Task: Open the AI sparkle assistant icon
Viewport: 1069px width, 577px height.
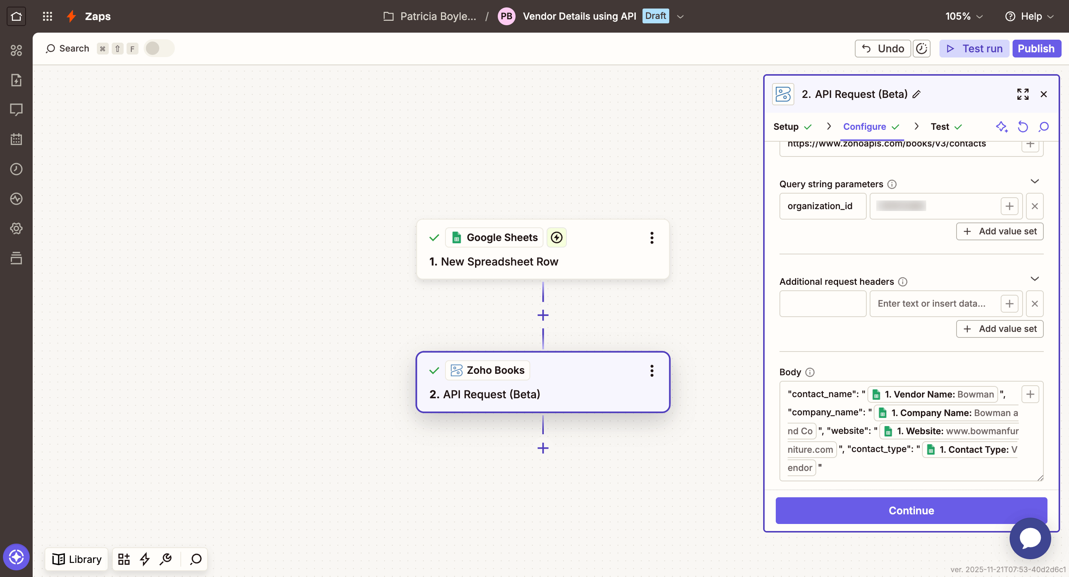Action: coord(1001,126)
